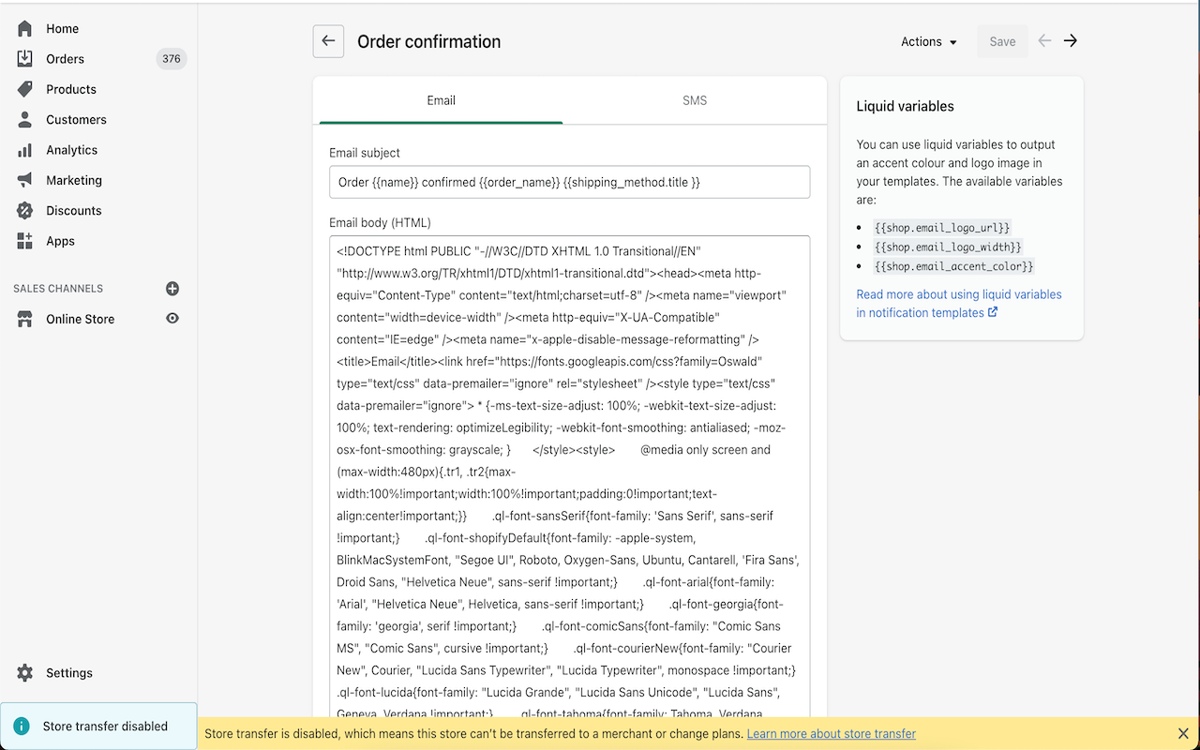Dismiss the yellow store transfer banner
The height and width of the screenshot is (750, 1200).
click(1183, 734)
